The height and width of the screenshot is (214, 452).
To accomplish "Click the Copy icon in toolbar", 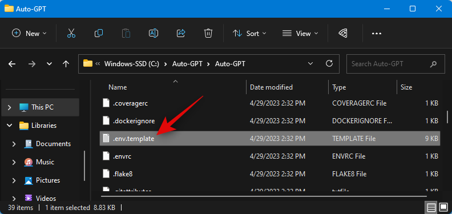I will pyautogui.click(x=99, y=34).
